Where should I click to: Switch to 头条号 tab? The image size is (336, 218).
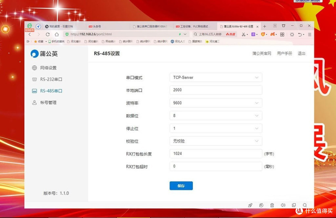click(95, 26)
